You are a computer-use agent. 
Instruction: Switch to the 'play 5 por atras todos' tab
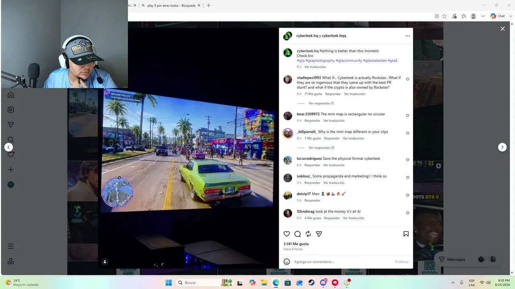click(x=171, y=6)
